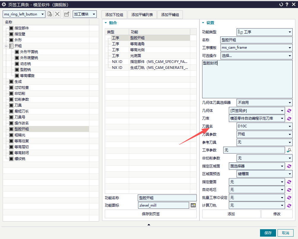Click the black square icon of 螺纹铣
This screenshot has width=298, height=239.
coord(11,159)
